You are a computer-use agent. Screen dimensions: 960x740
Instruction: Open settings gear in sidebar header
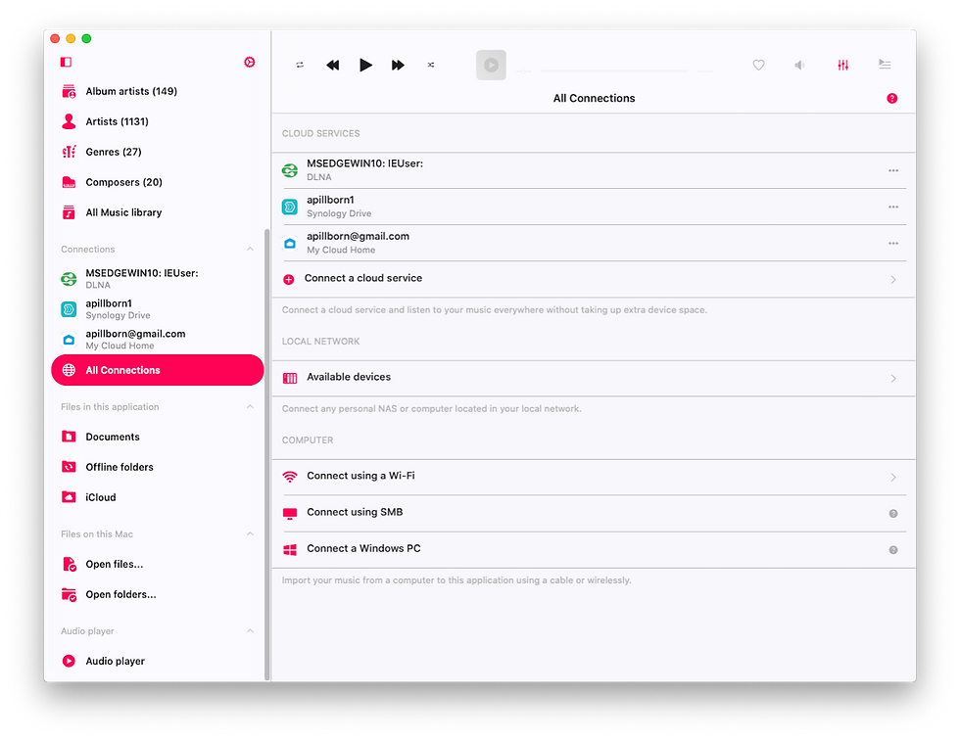pyautogui.click(x=249, y=62)
